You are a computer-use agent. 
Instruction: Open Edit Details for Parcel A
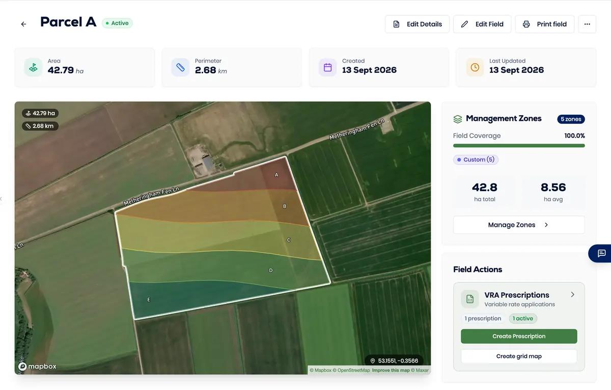click(x=417, y=24)
